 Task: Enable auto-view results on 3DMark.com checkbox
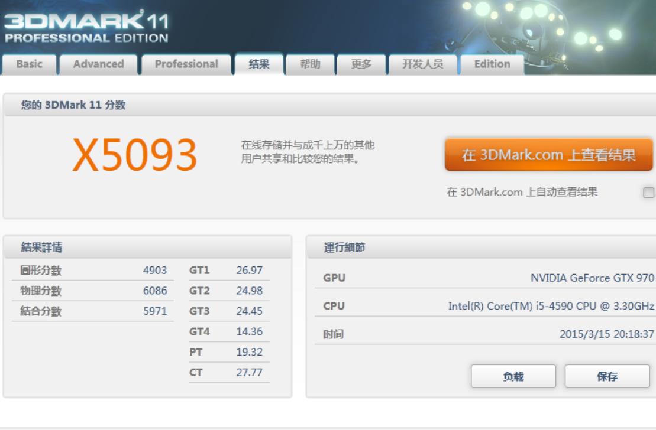point(648,192)
